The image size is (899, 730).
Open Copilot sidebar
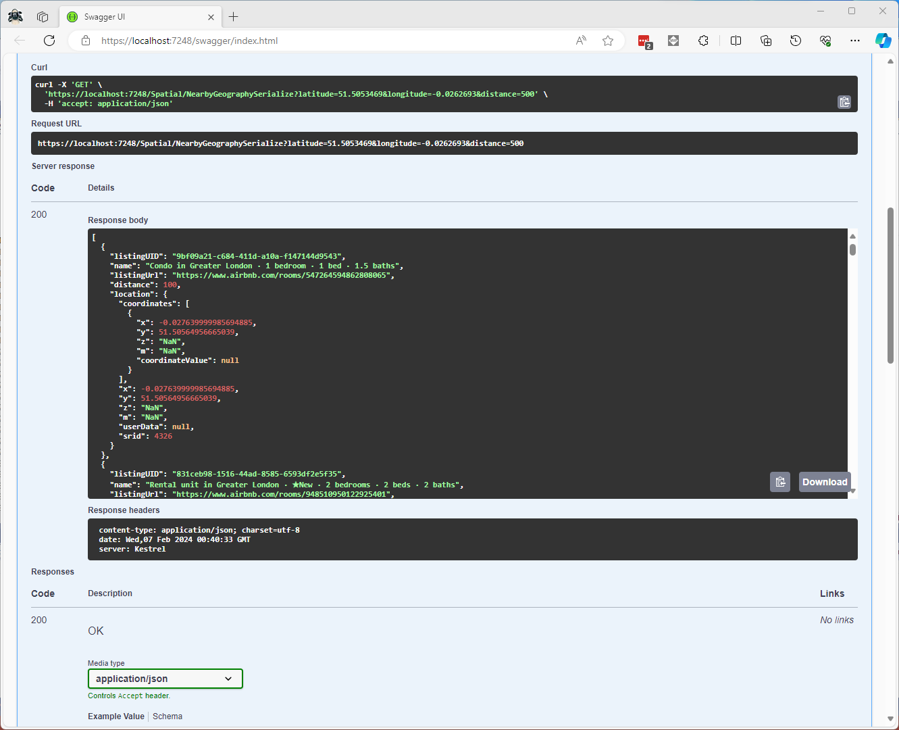[883, 41]
